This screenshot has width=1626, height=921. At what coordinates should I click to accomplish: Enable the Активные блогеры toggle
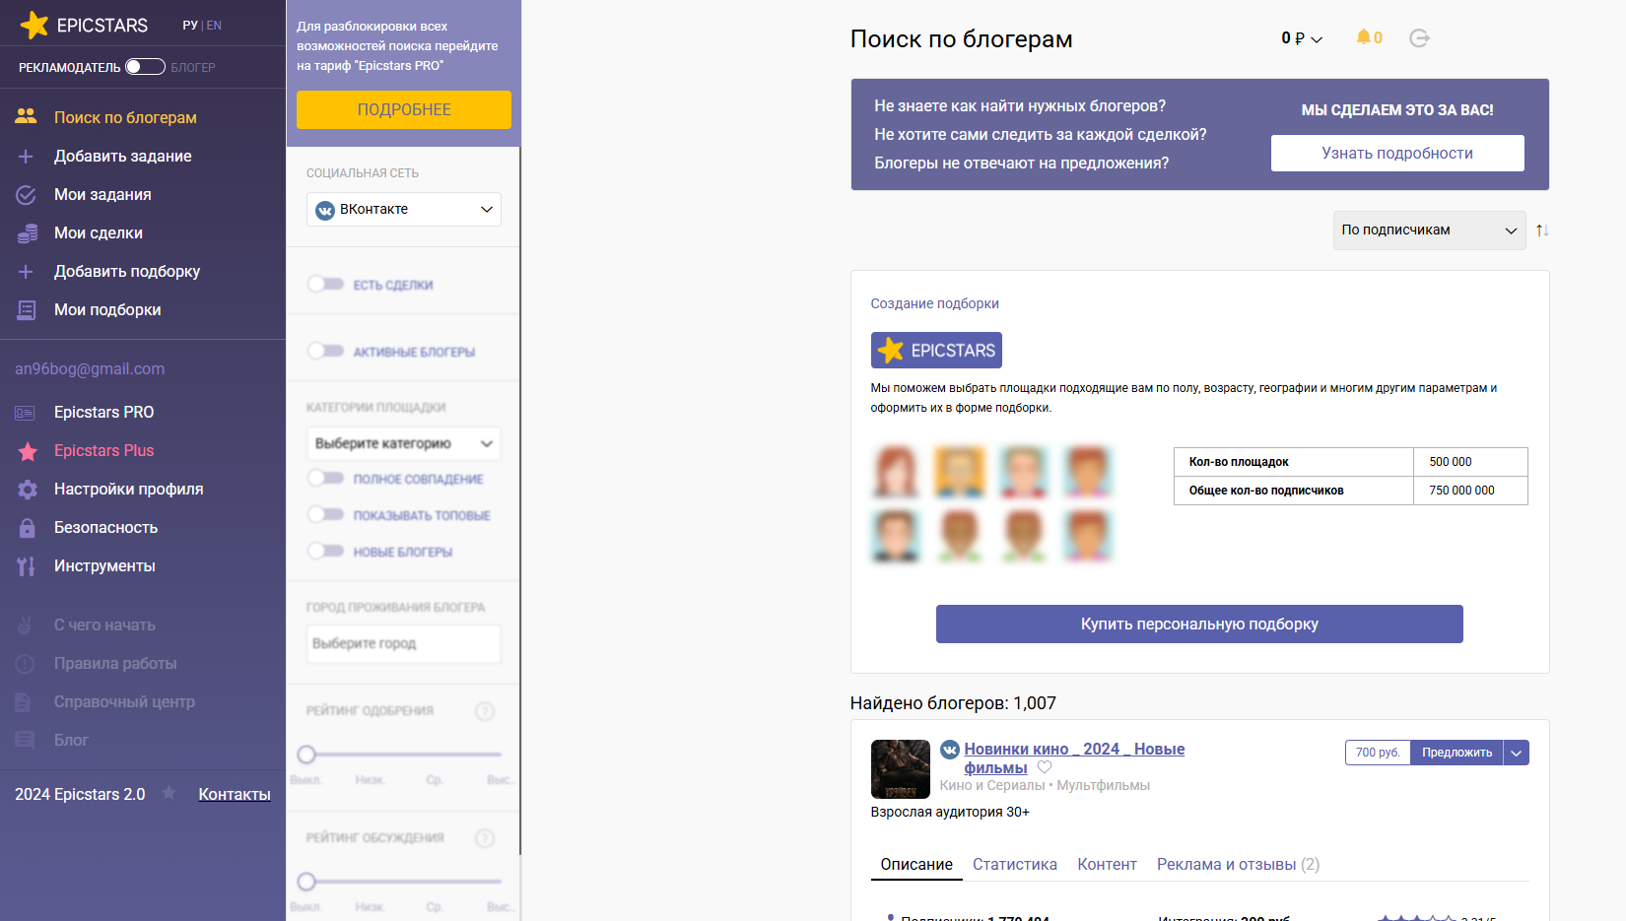point(325,351)
